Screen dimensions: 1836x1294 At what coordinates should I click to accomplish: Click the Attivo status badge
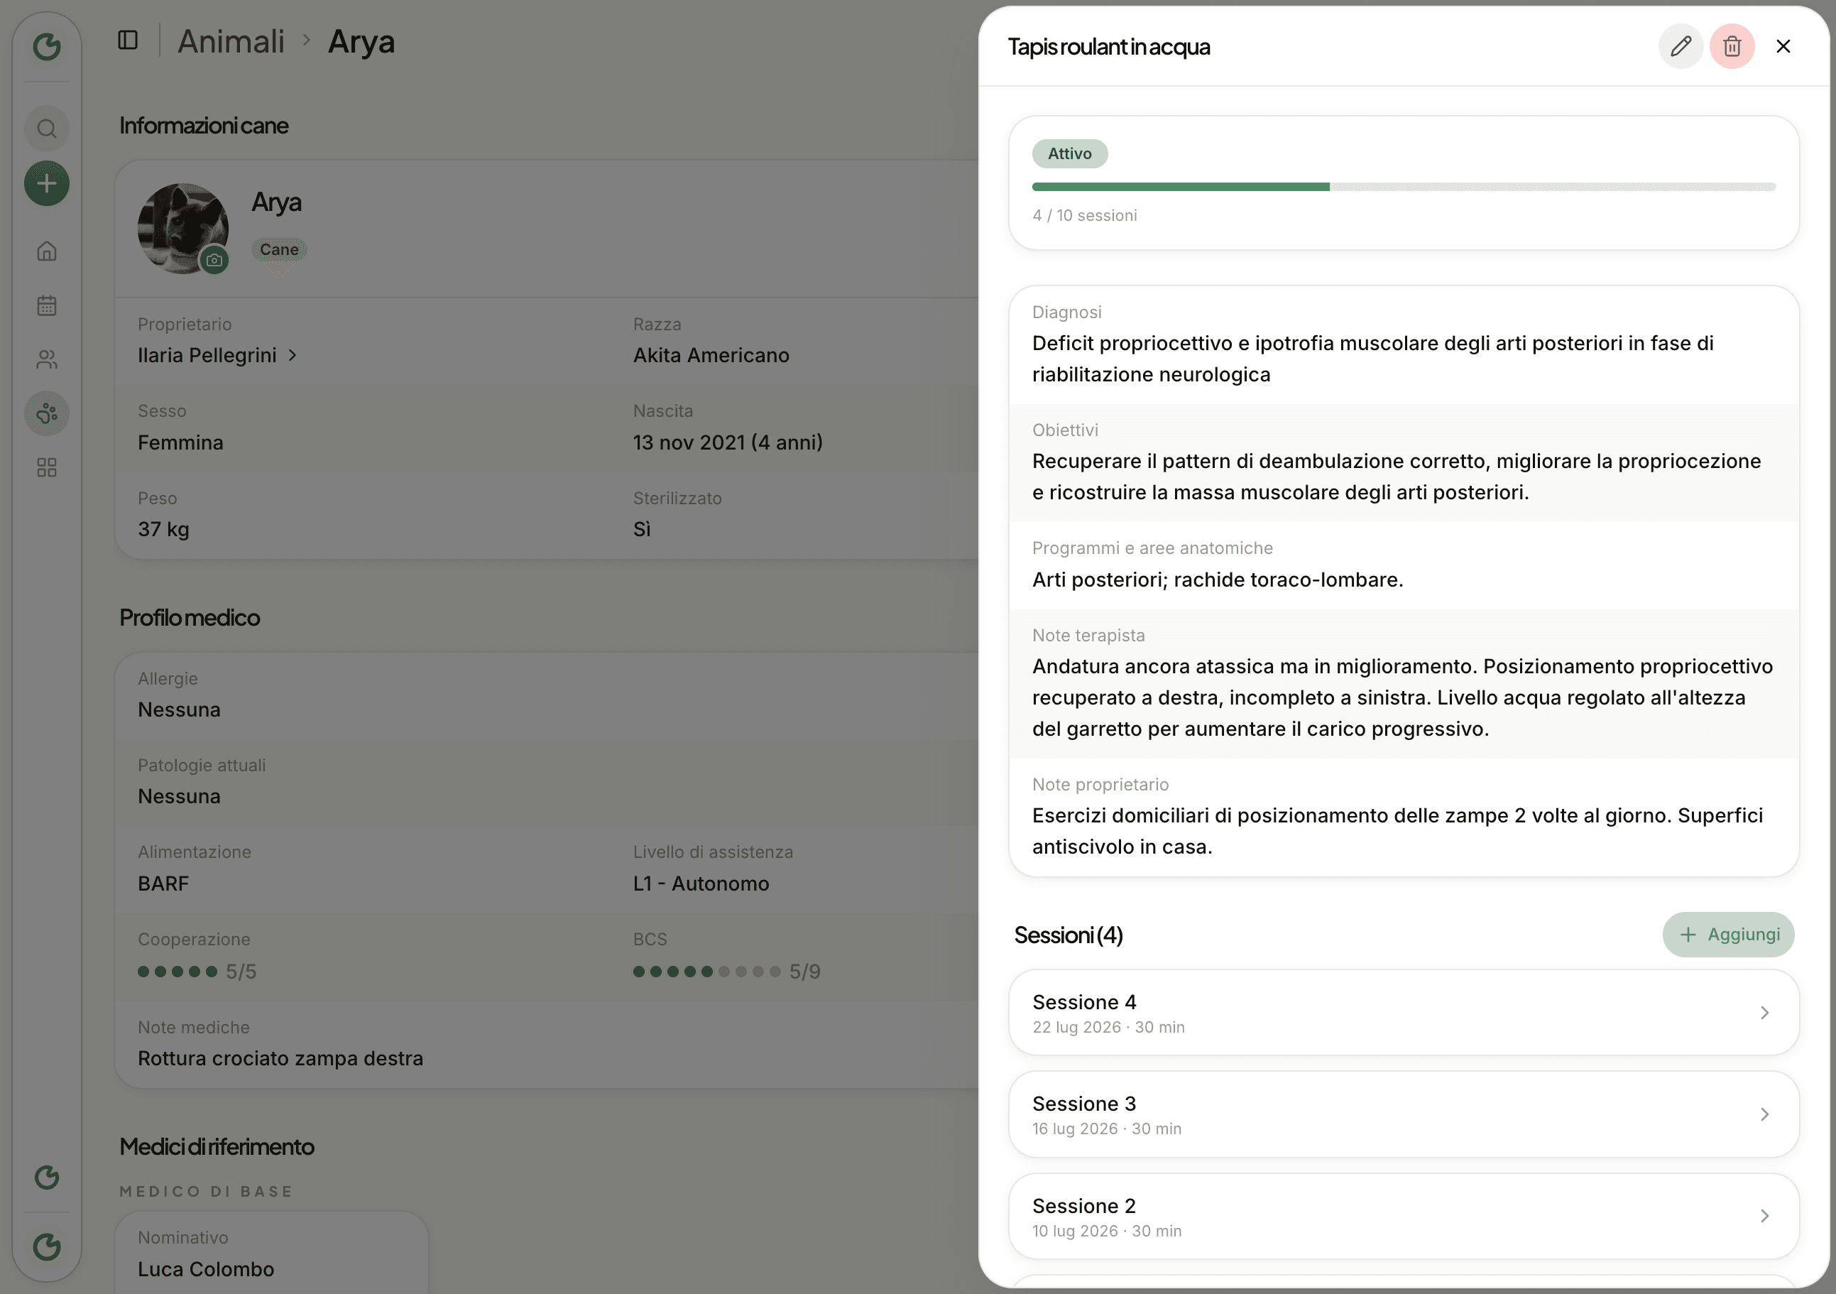pyautogui.click(x=1070, y=153)
